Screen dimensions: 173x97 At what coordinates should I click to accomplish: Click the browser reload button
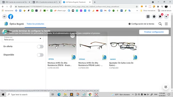[x=11, y=6]
